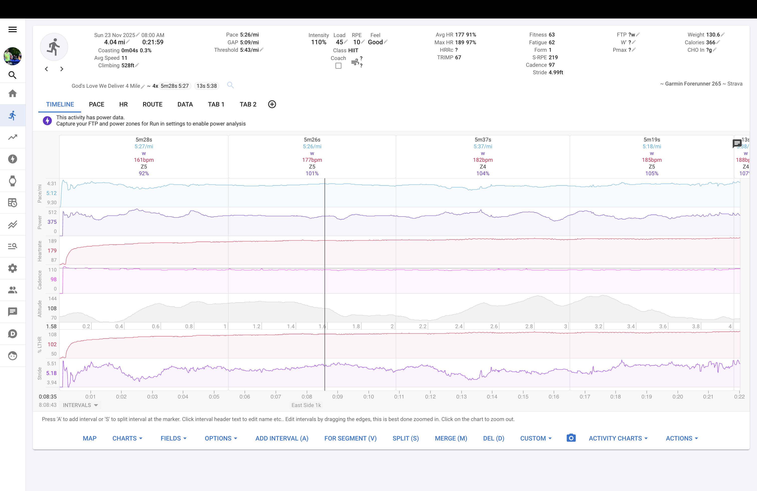757x491 pixels.
Task: Toggle the Coach checkbox
Action: 338,66
